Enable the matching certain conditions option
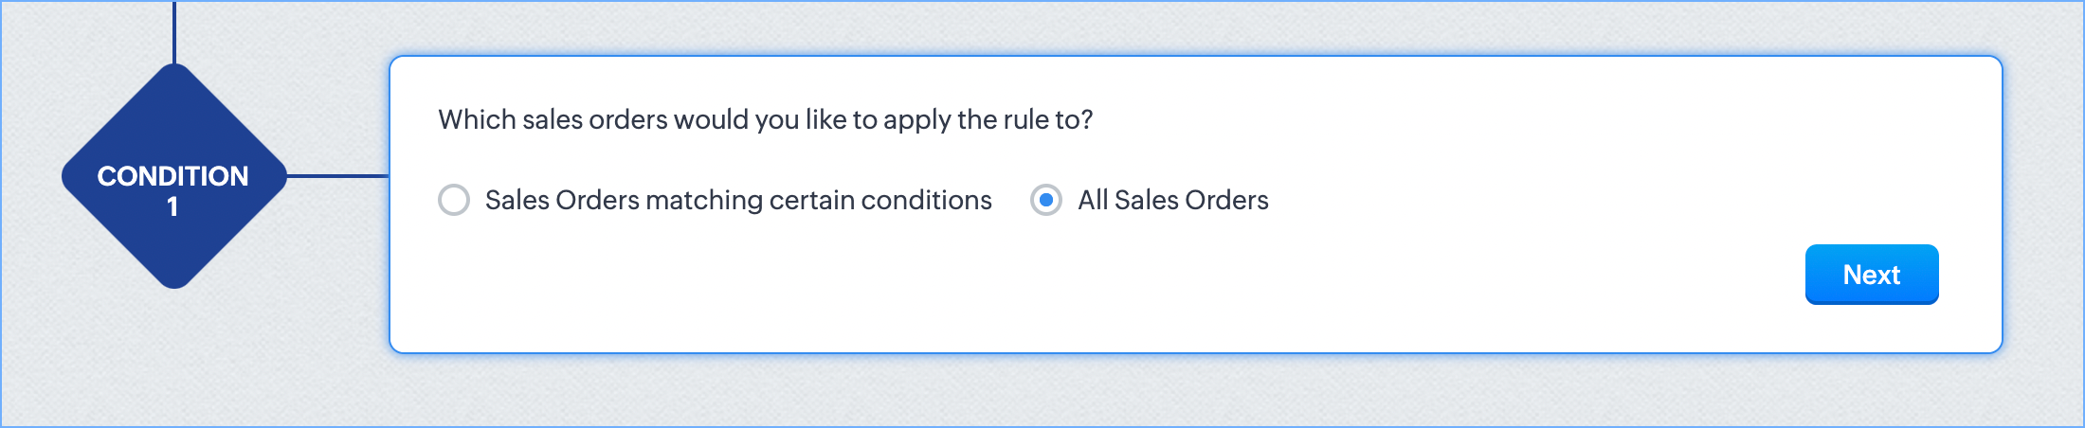Image resolution: width=2085 pixels, height=428 pixels. [454, 200]
